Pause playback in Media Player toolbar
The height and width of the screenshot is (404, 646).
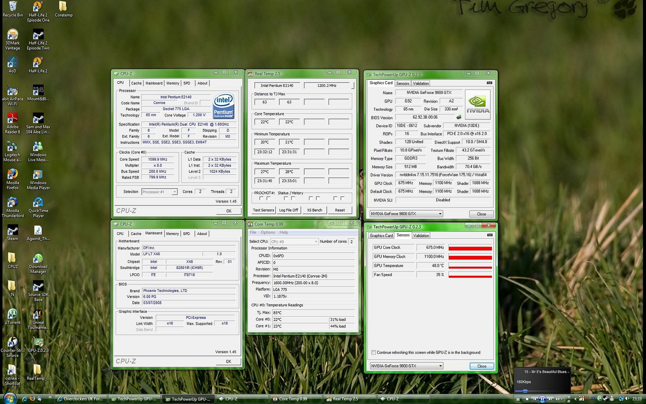542,399
